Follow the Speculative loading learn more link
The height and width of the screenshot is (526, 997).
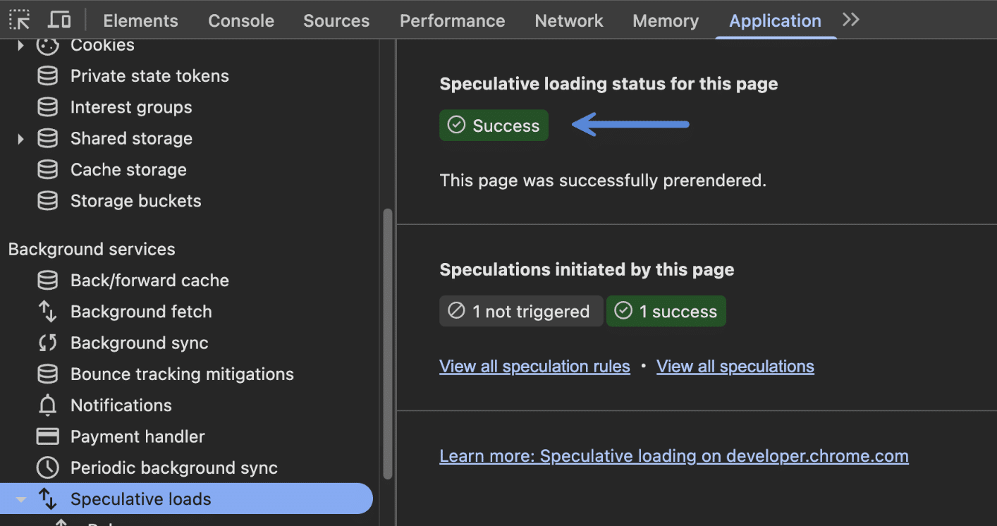click(x=673, y=455)
